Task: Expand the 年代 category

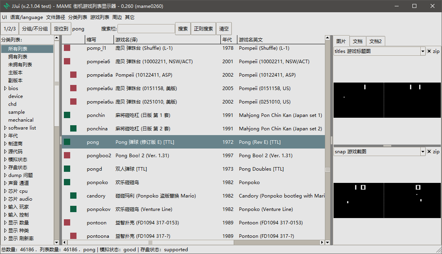Action: (6, 136)
